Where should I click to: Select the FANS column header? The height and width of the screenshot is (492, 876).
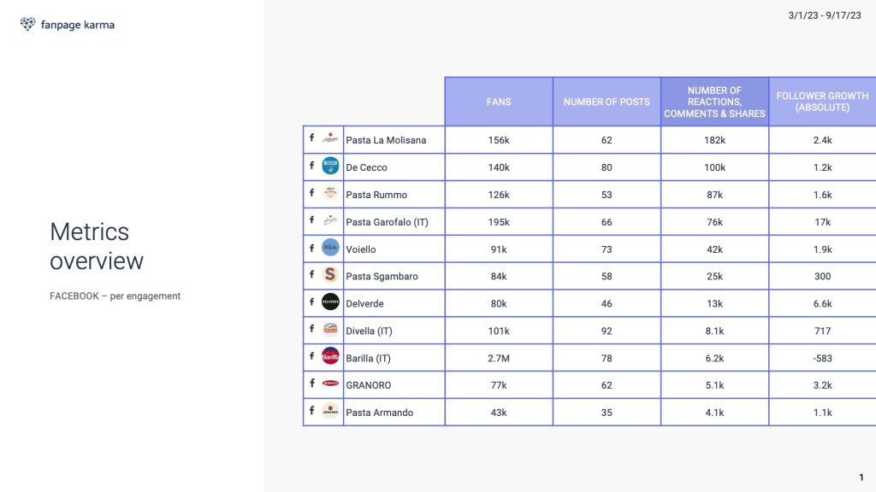point(499,102)
